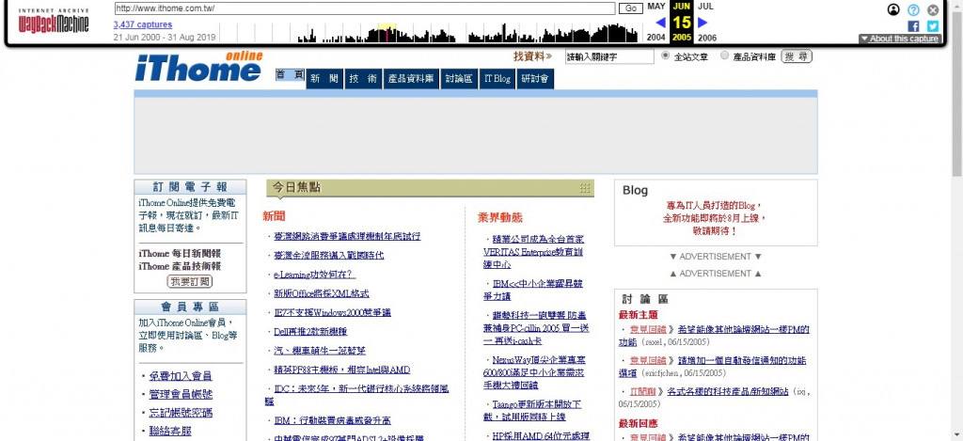Click the Go button in Wayback bar
The height and width of the screenshot is (441, 963).
point(630,8)
